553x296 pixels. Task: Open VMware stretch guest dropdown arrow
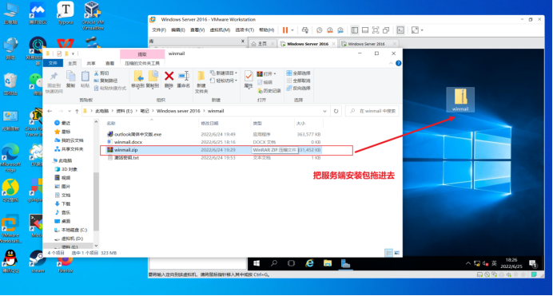[x=422, y=30]
